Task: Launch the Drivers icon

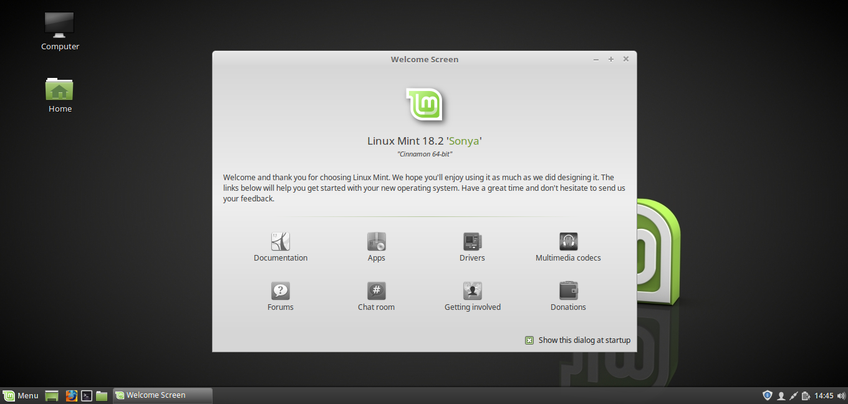Action: tap(472, 241)
